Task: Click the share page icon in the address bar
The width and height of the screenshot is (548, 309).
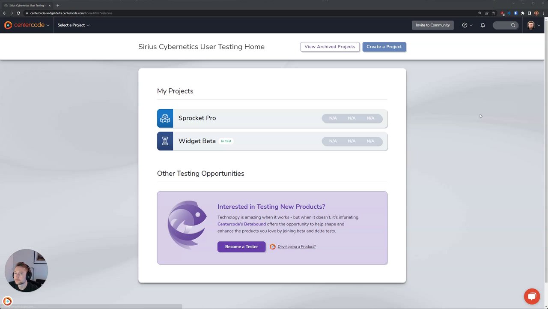Action: pyautogui.click(x=487, y=13)
